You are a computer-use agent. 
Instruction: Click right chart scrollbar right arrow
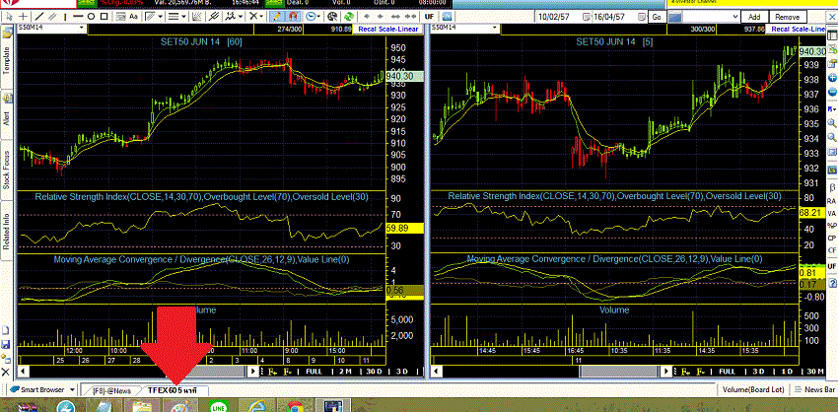[665, 371]
